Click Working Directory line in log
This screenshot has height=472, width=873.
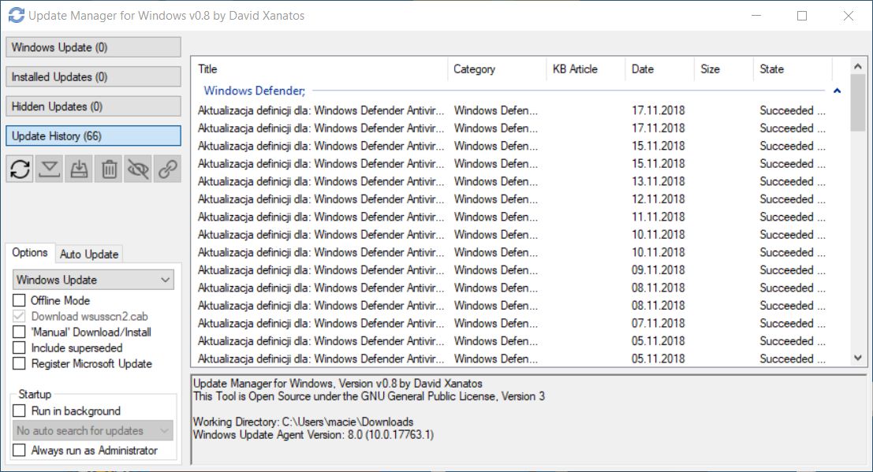pyautogui.click(x=304, y=422)
